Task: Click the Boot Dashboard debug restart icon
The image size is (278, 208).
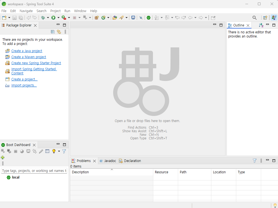Action: coord(9,151)
